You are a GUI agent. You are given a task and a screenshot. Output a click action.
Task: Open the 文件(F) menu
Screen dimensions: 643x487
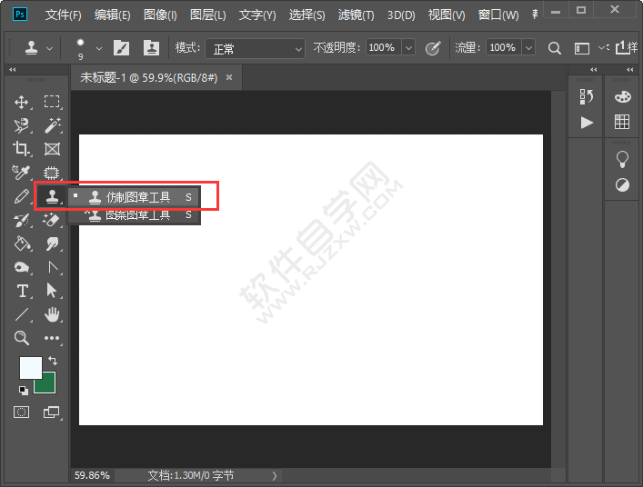63,15
